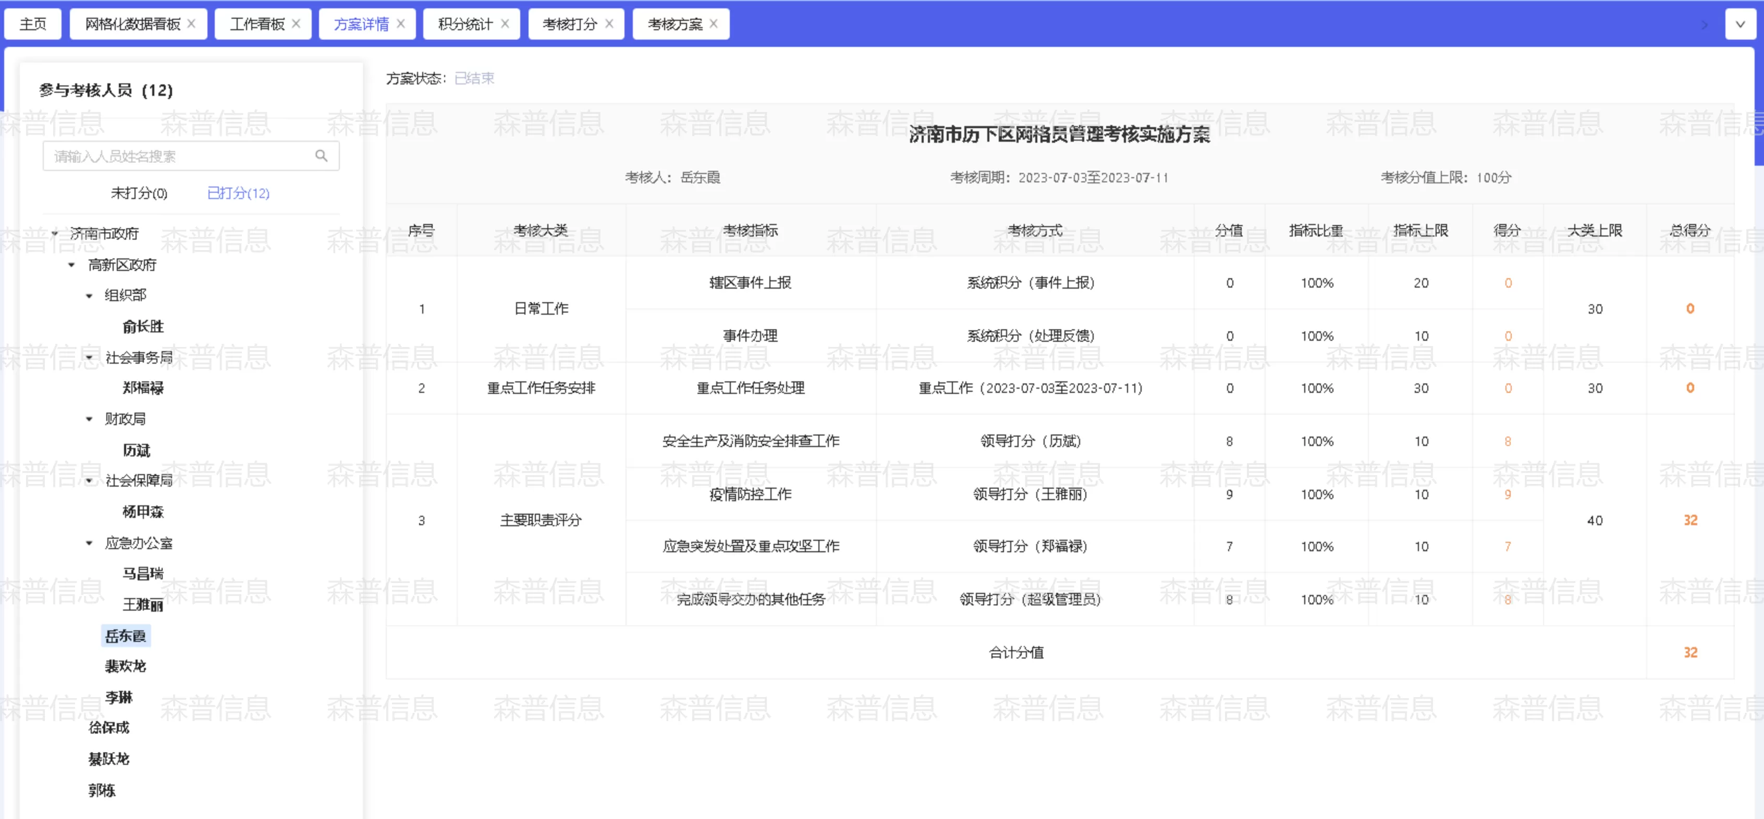Click the 指标比重 column header
1764x819 pixels.
tap(1316, 231)
